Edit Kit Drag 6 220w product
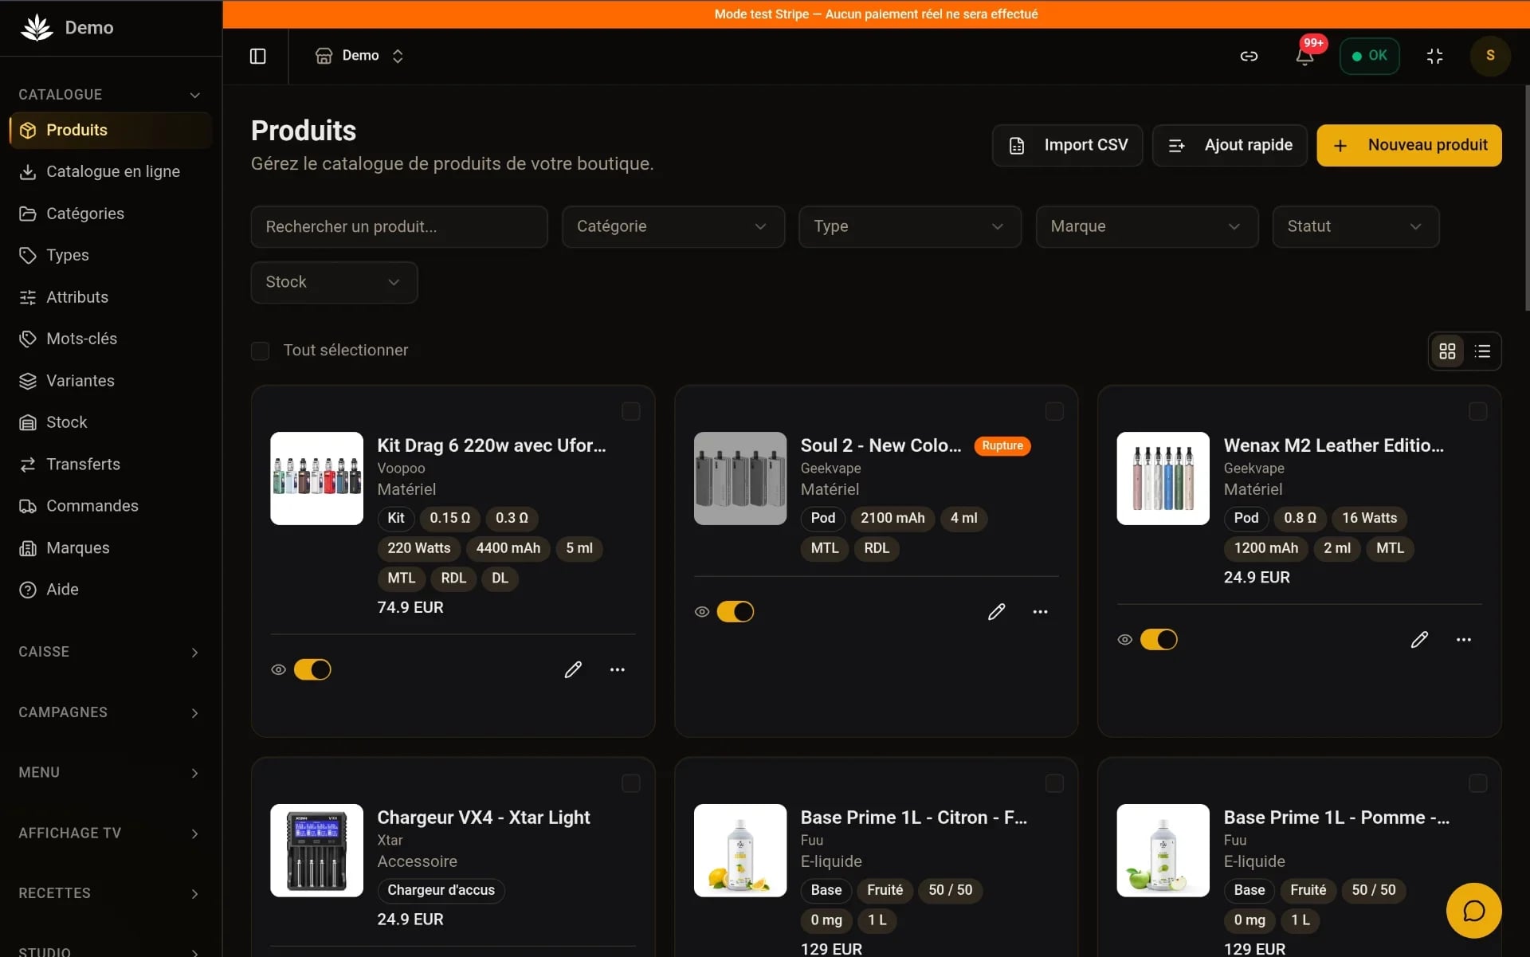Viewport: 1530px width, 957px height. [573, 669]
